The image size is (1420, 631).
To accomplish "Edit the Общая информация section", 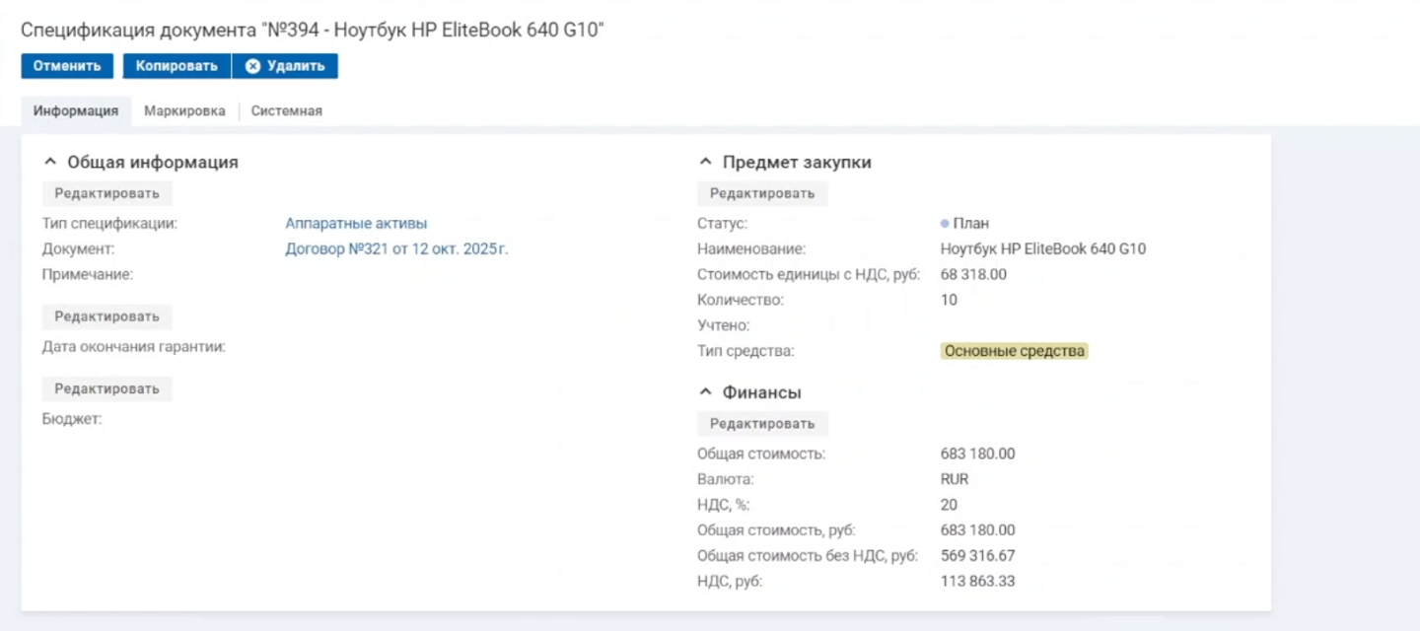I will point(106,193).
